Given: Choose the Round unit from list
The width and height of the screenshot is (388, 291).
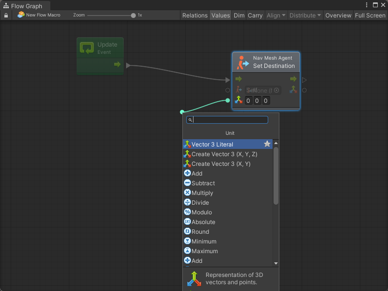Looking at the screenshot, I should (200, 232).
